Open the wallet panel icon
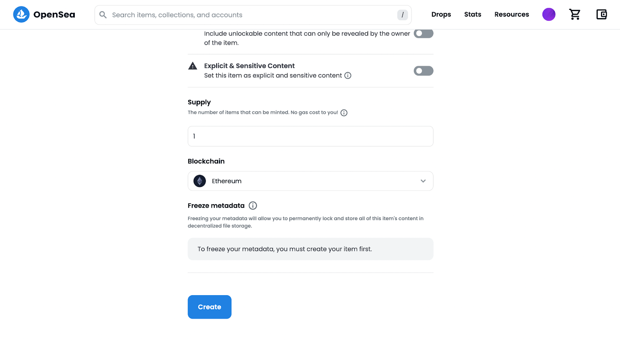Viewport: 620px width, 342px height. click(x=601, y=15)
